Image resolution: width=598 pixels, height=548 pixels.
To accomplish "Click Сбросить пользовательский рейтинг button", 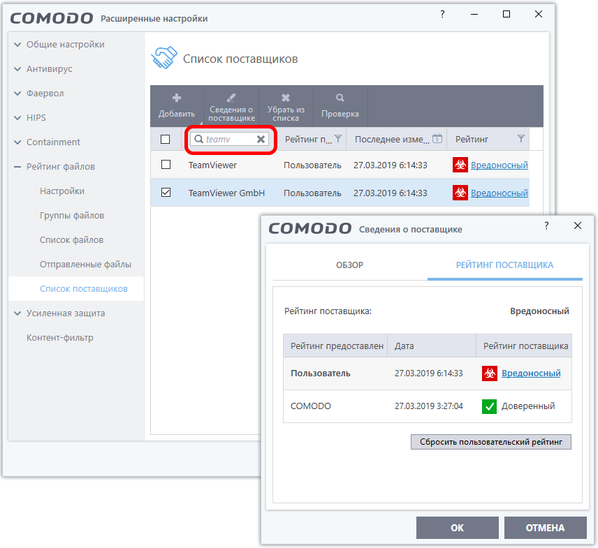I will coord(491,442).
